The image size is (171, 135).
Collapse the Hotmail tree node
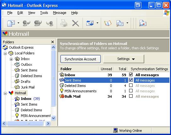coord(5,93)
